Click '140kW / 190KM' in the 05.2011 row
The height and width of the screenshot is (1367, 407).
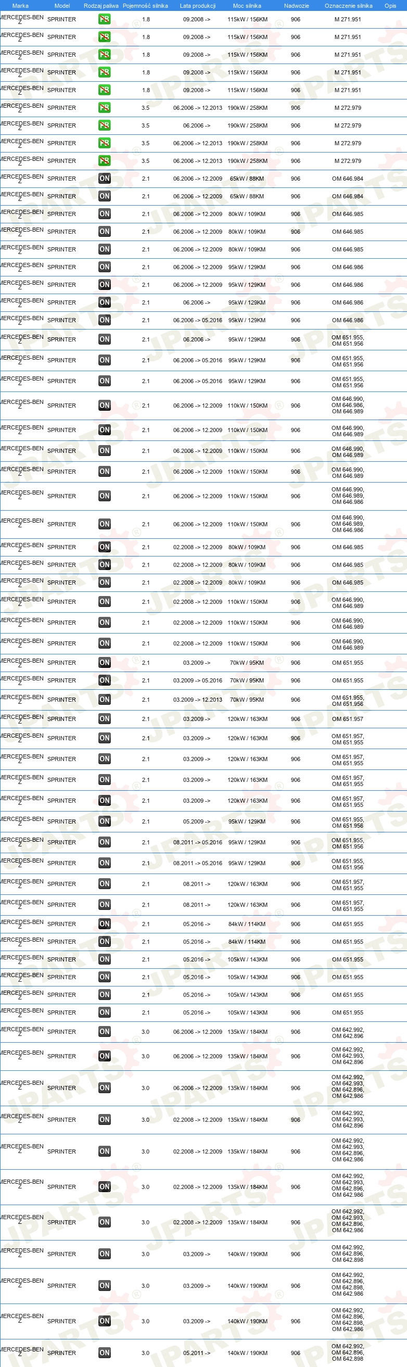pyautogui.click(x=247, y=1352)
